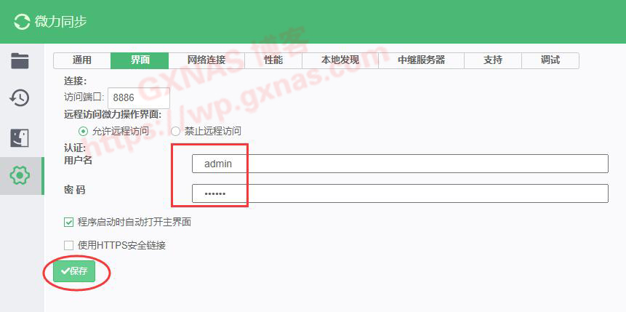This screenshot has width=626, height=312.
Task: Open the 网络连接 tab
Action: pyautogui.click(x=206, y=60)
